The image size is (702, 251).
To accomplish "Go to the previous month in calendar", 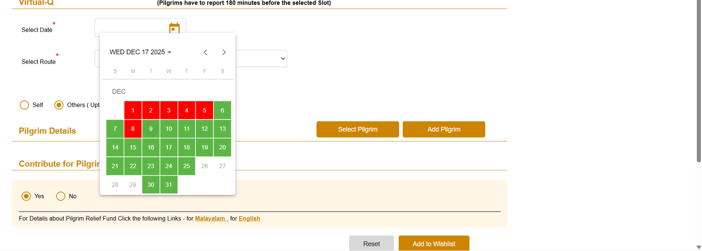I will coord(205,52).
